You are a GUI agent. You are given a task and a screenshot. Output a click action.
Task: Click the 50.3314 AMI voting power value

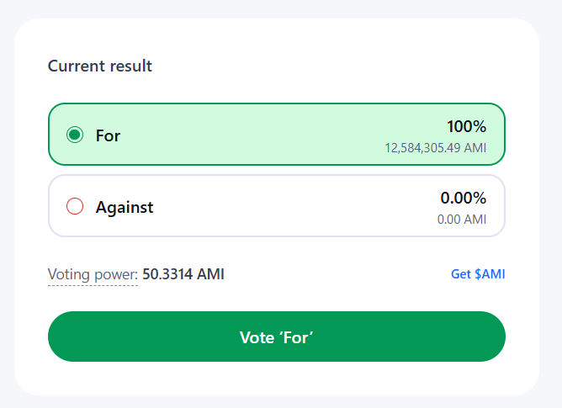coord(183,274)
